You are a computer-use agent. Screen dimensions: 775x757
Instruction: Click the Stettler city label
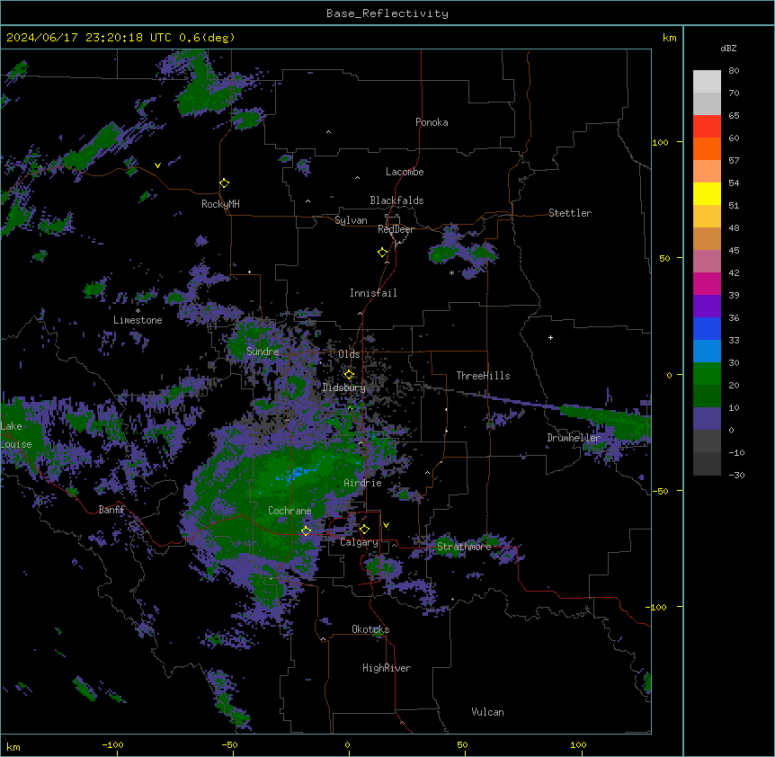pyautogui.click(x=570, y=213)
